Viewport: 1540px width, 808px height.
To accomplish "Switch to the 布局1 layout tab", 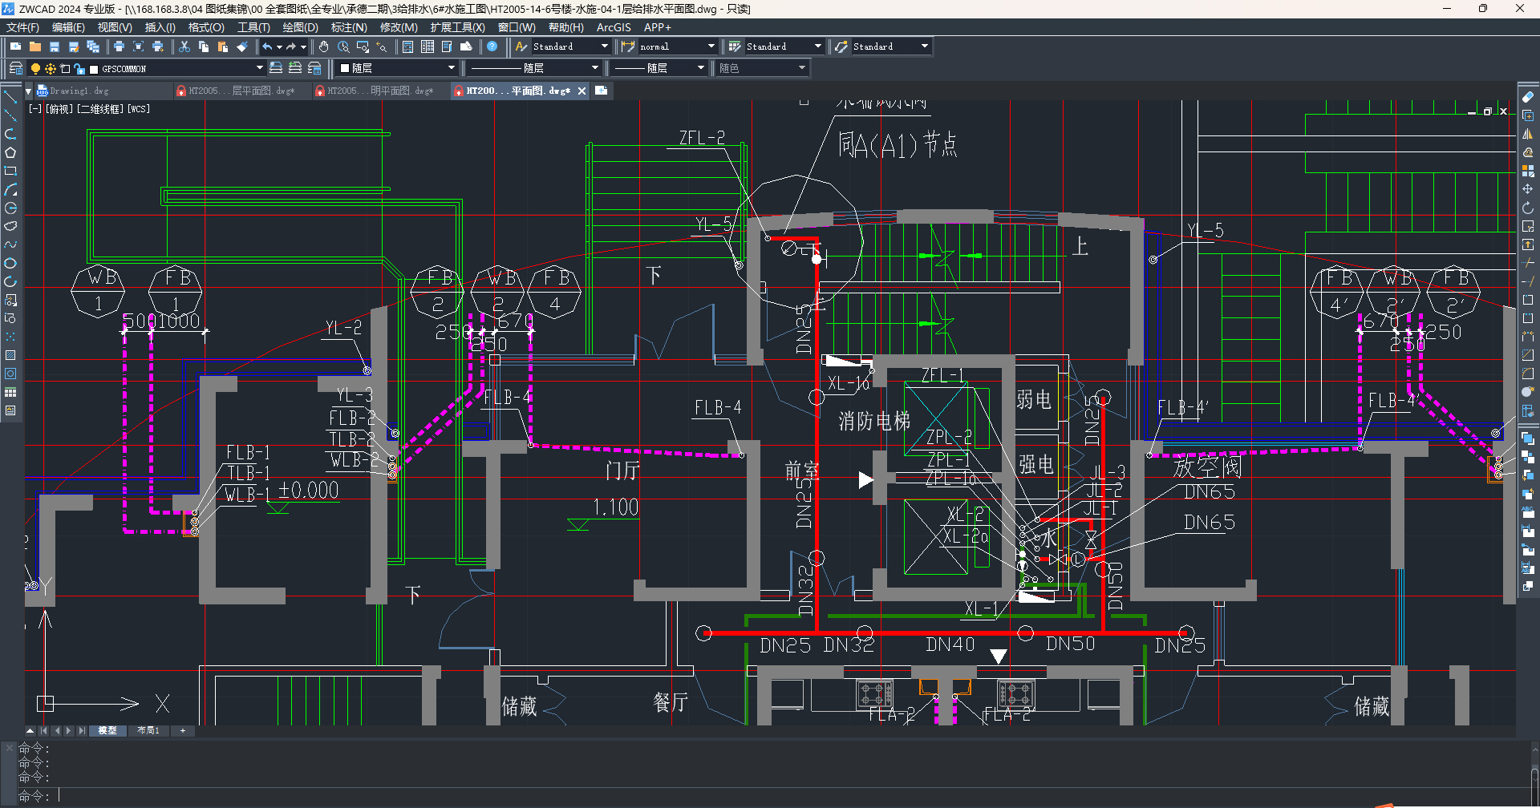I will pyautogui.click(x=148, y=730).
